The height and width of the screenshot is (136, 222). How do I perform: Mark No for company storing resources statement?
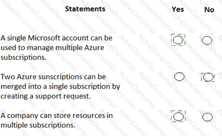[207, 117]
